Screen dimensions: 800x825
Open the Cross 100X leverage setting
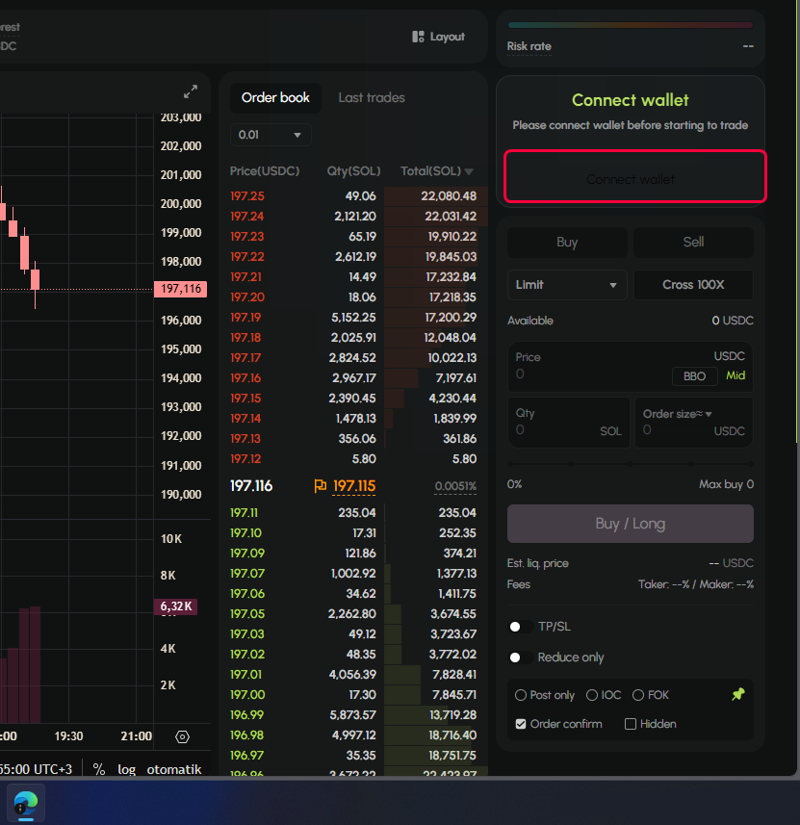pyautogui.click(x=693, y=285)
